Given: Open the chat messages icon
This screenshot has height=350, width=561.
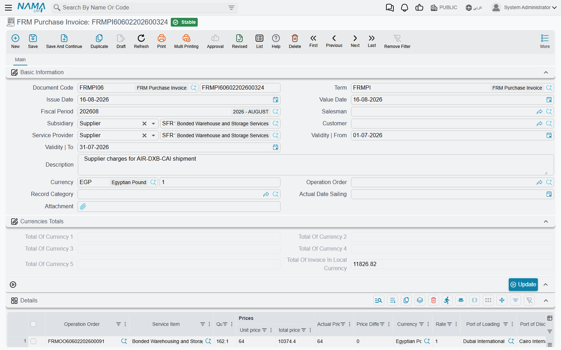Looking at the screenshot, I should coord(390,7).
